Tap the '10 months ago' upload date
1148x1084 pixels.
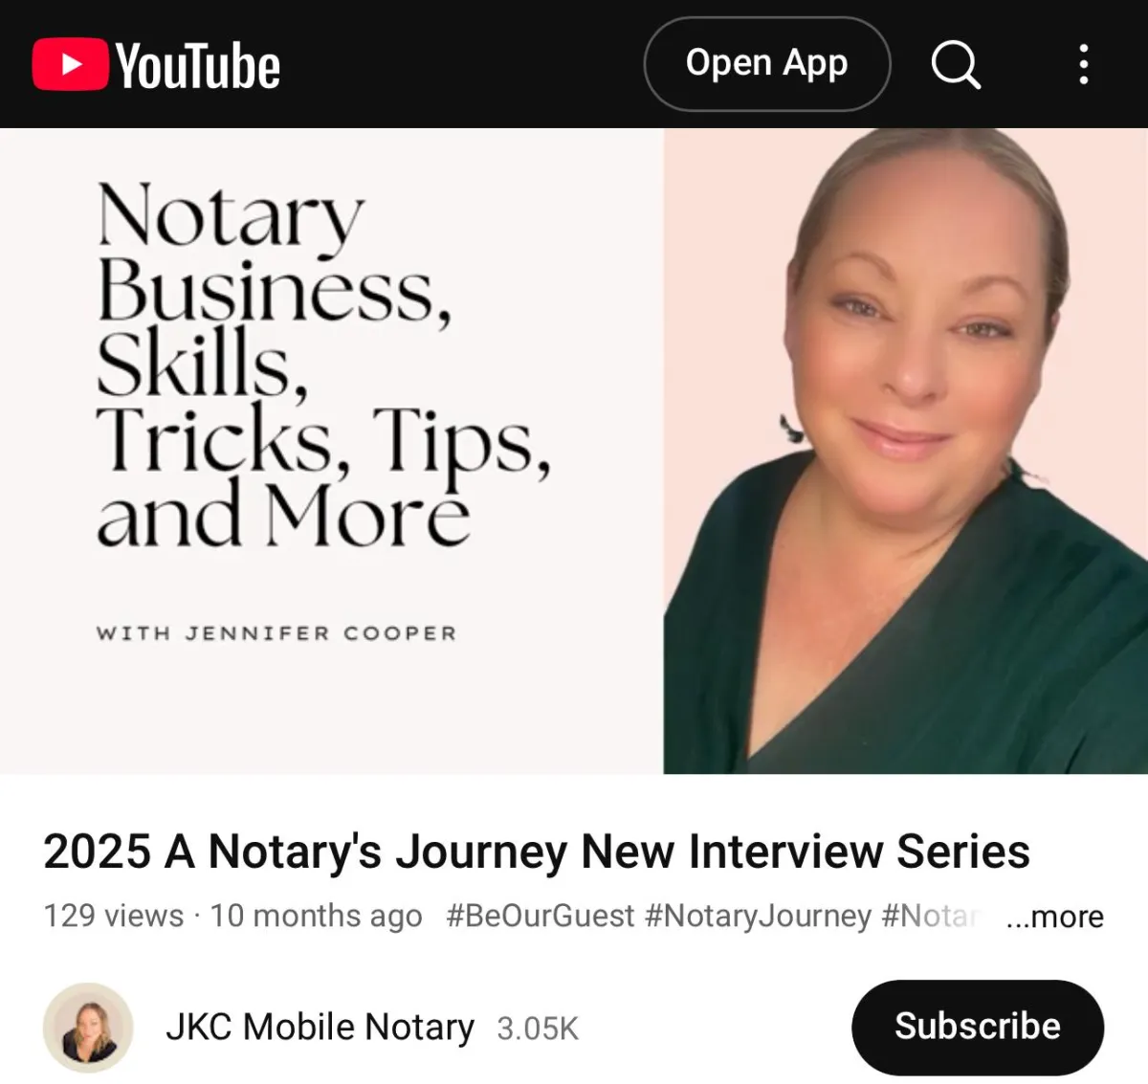[x=316, y=916]
